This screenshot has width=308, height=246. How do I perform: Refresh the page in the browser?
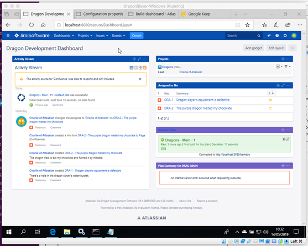tap(32, 25)
